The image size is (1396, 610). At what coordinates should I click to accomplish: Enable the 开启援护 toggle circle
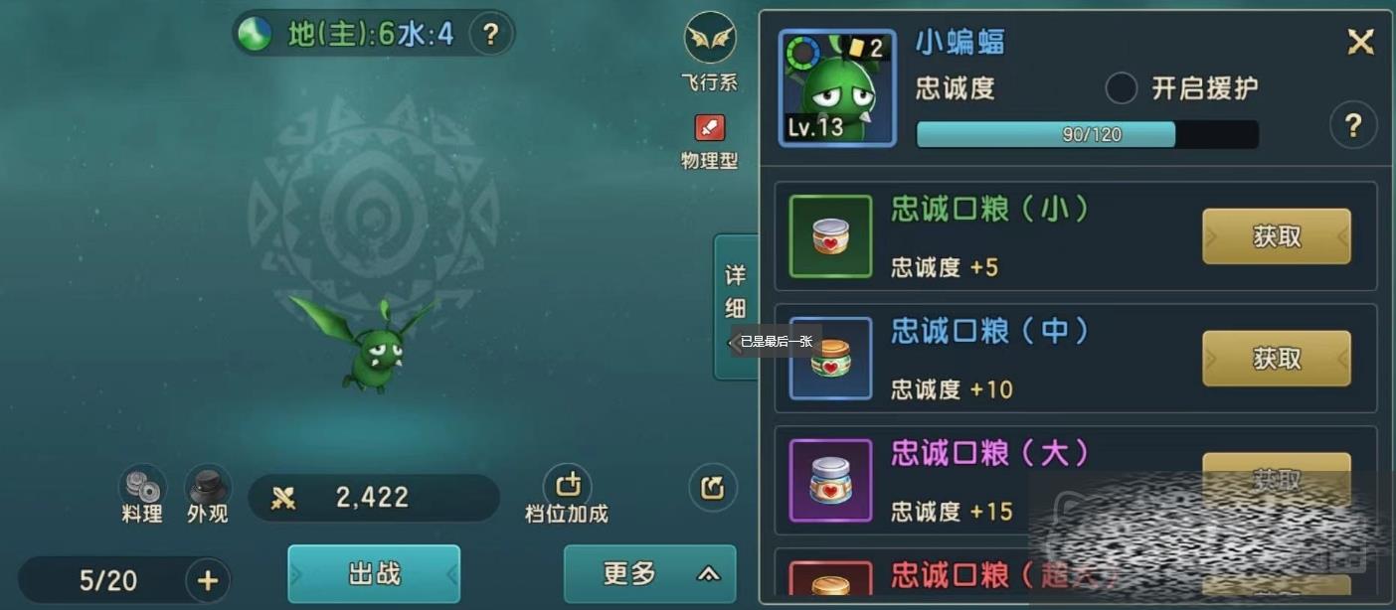pyautogui.click(x=1122, y=87)
